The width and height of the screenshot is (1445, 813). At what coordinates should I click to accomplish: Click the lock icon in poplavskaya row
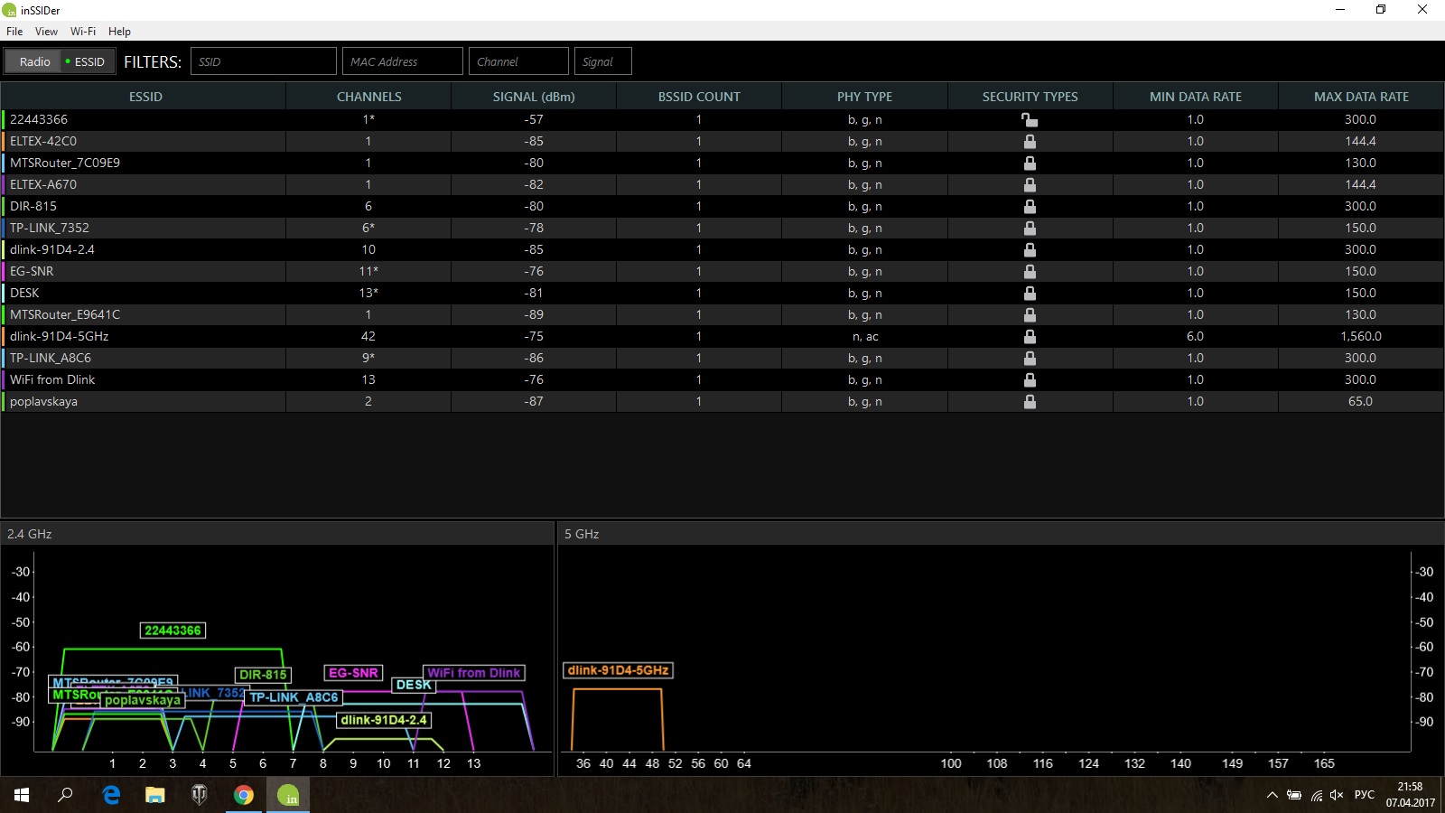1030,401
